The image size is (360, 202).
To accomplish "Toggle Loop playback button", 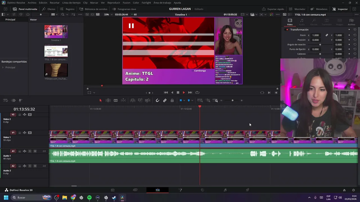I will (197, 93).
